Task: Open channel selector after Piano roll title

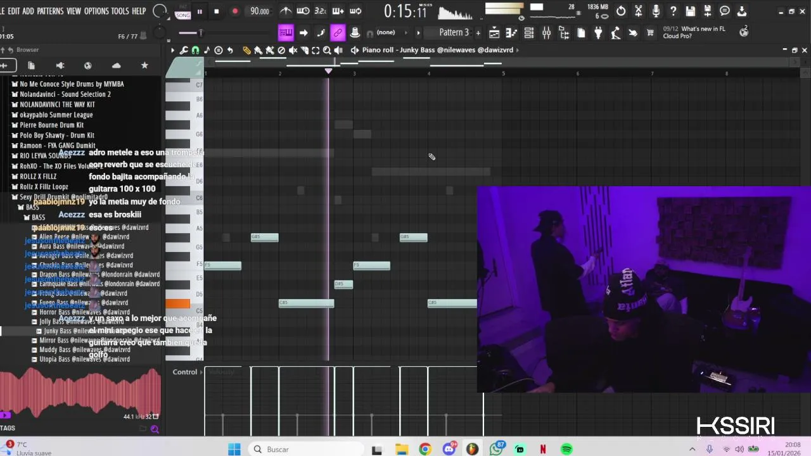Action: tap(517, 50)
